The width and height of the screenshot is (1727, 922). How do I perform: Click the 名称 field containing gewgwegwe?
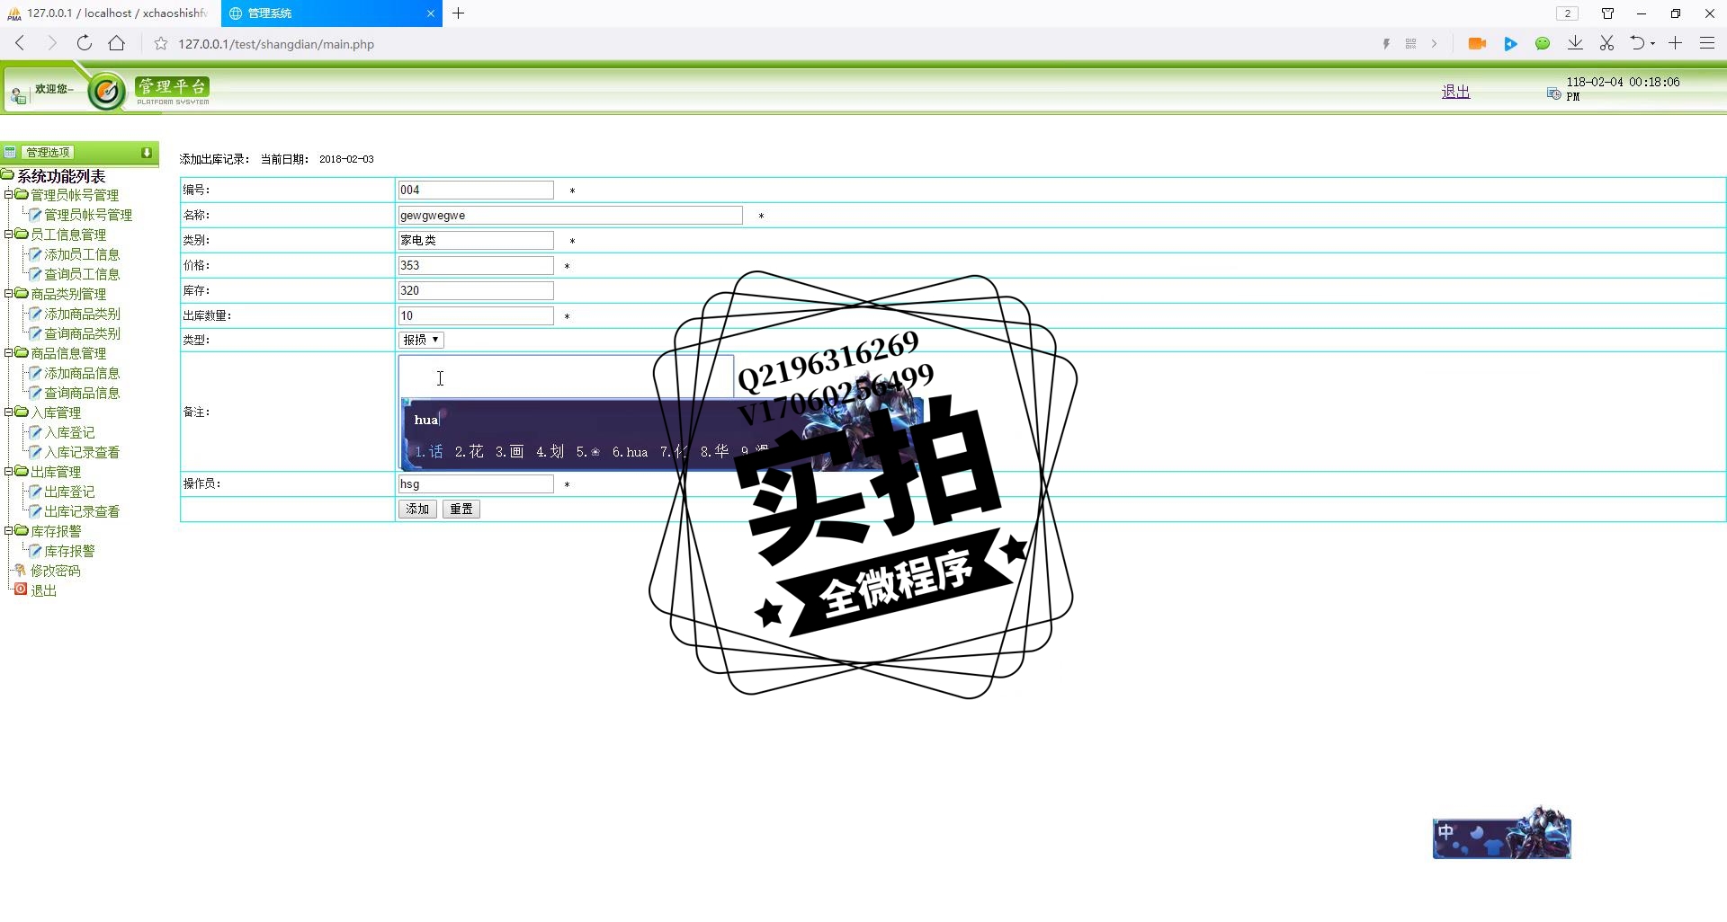point(570,215)
